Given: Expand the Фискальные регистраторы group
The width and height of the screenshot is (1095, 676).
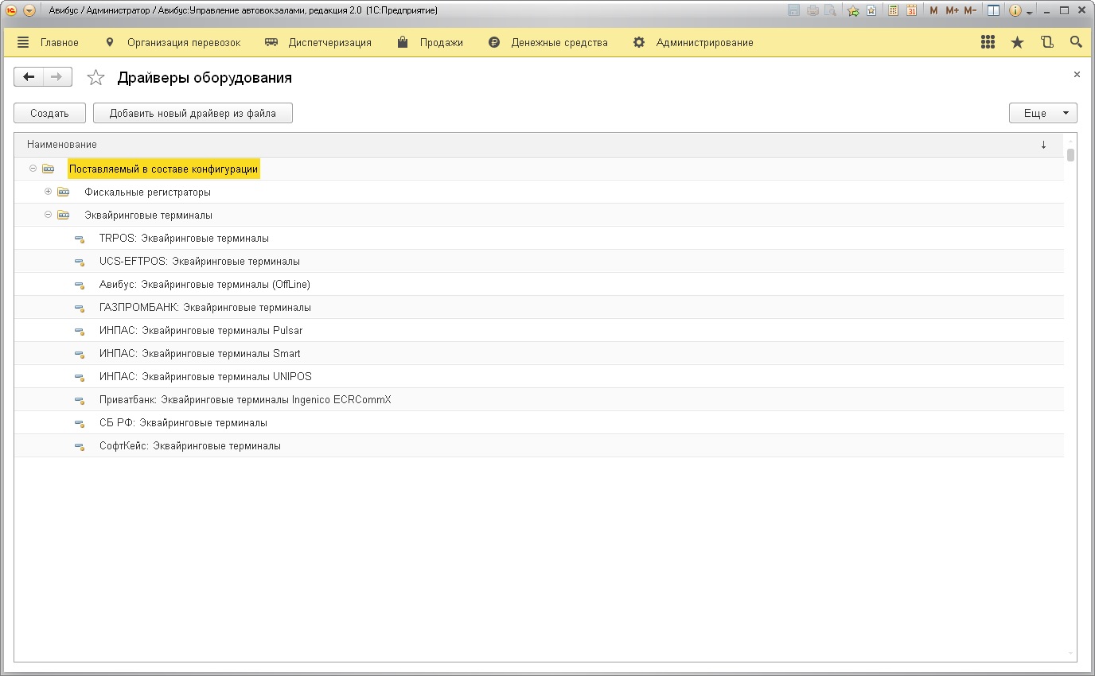Looking at the screenshot, I should [49, 192].
